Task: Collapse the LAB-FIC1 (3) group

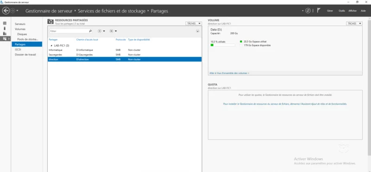Action: (51, 45)
